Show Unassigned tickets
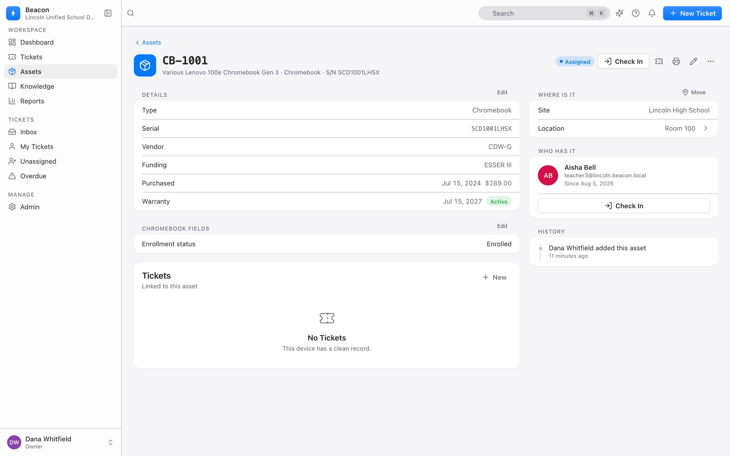 pyautogui.click(x=61, y=161)
